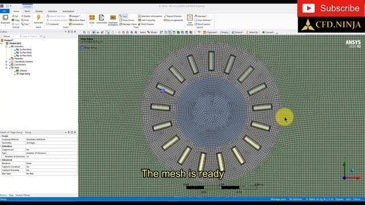
Task: Close the Outline panel with X
Action: [x=75, y=32]
